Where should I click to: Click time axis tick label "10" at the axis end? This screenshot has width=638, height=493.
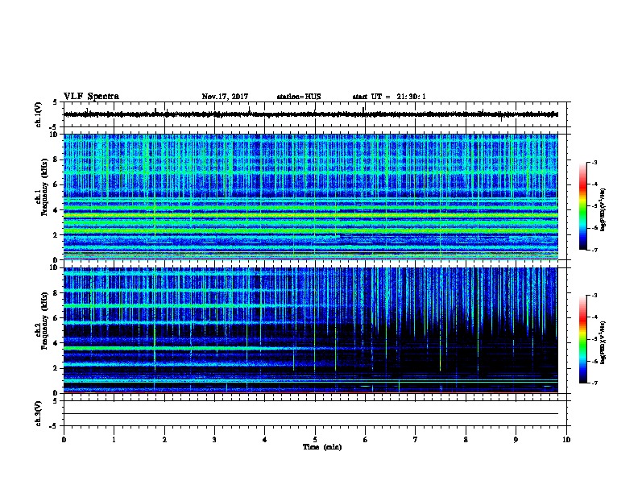566,440
